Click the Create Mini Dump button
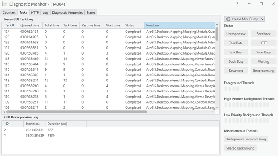The image size is (278, 156). [242, 19]
